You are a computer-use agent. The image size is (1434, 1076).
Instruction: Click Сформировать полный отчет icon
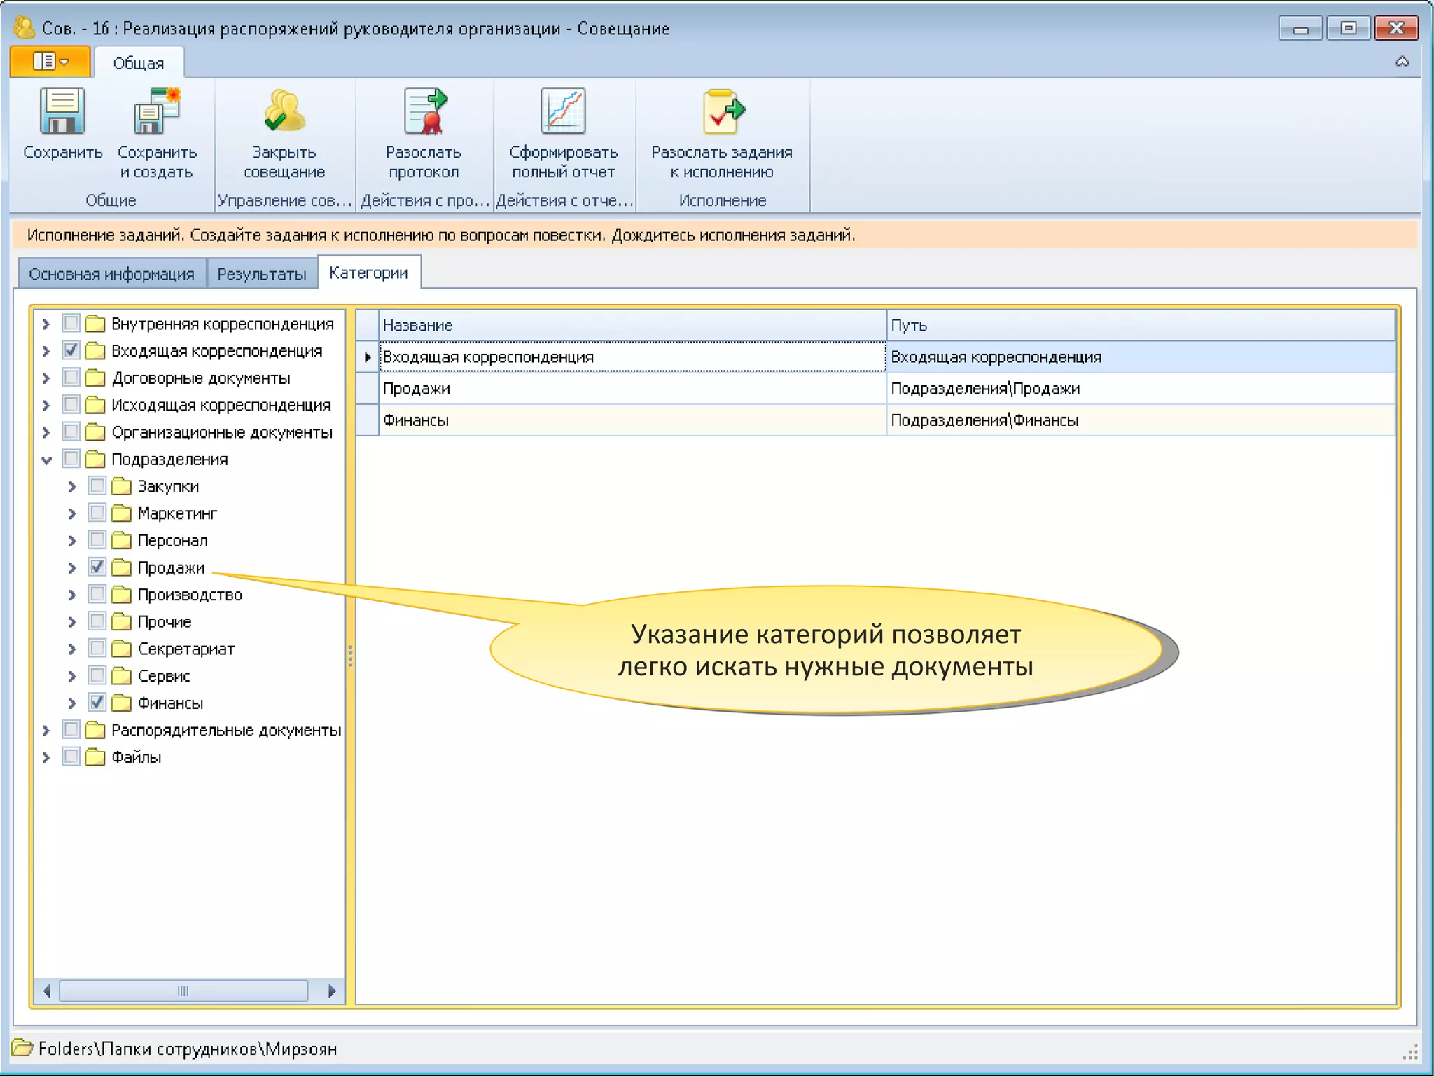pos(563,111)
